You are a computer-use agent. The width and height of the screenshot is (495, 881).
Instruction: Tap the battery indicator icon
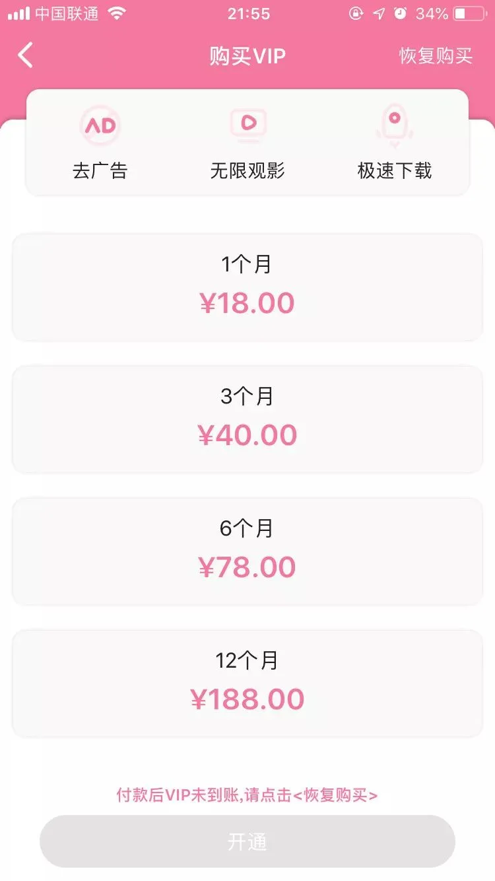[469, 14]
